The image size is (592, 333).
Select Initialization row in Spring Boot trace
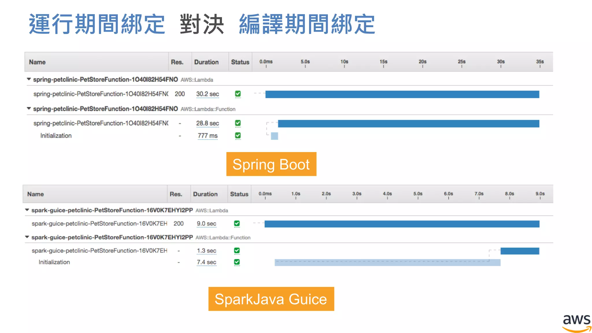289,136
